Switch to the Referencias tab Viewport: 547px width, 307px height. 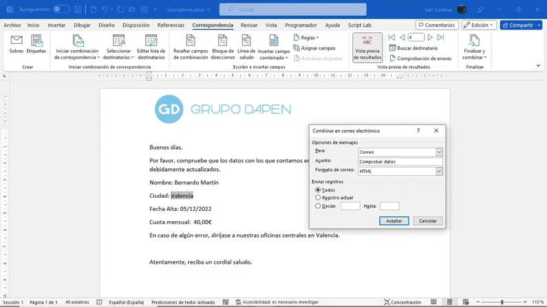pos(171,25)
